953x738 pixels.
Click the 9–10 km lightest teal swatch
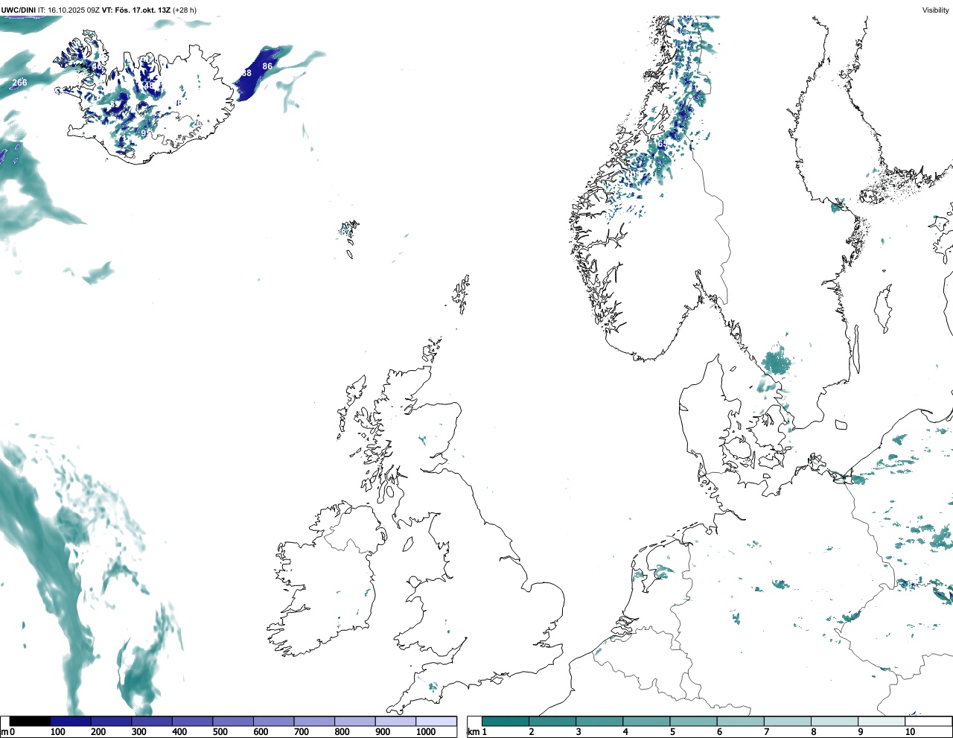pos(882,721)
